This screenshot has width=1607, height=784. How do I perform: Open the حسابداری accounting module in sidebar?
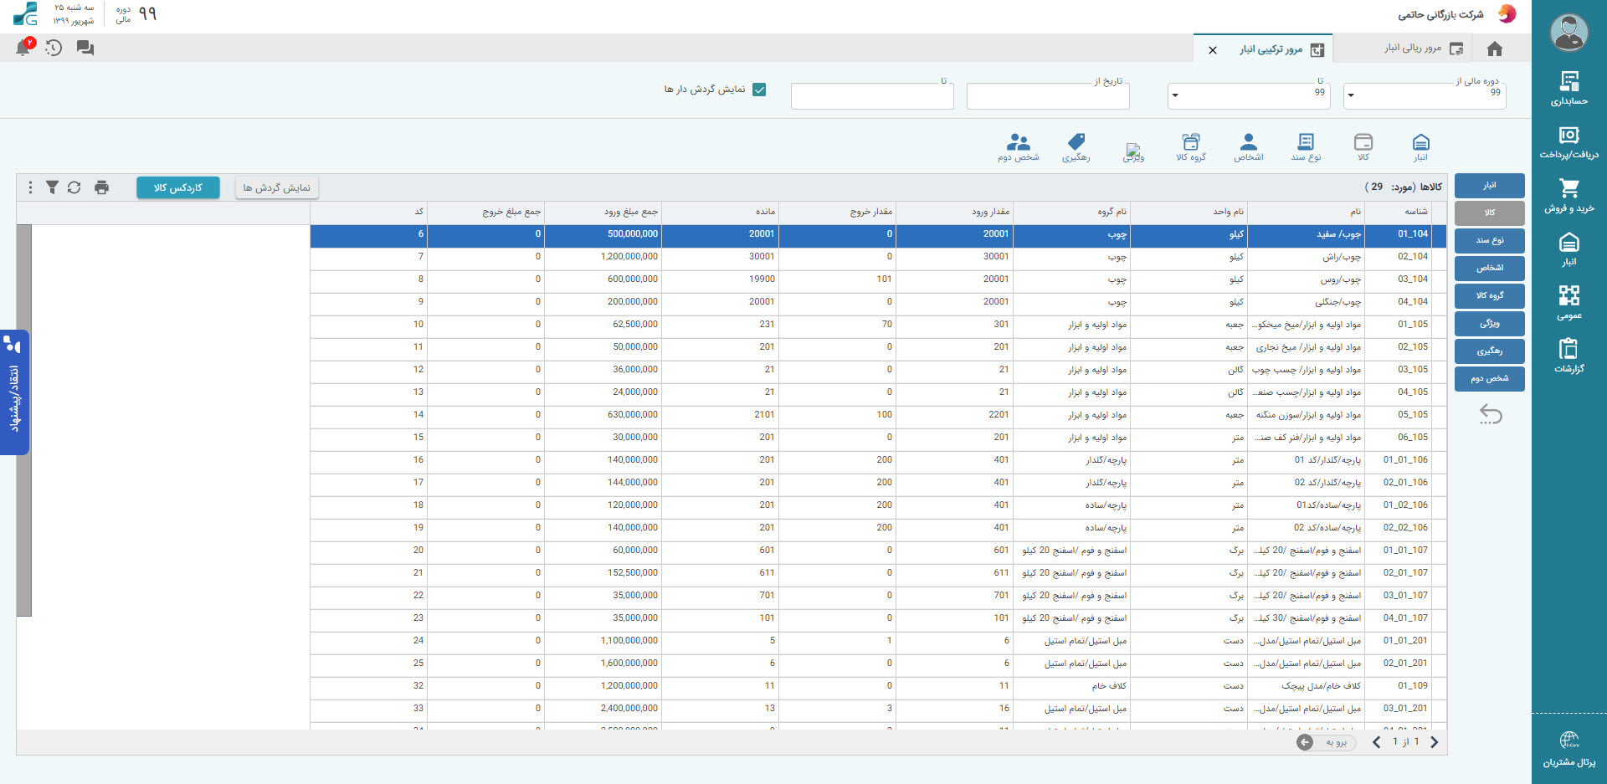tap(1568, 88)
